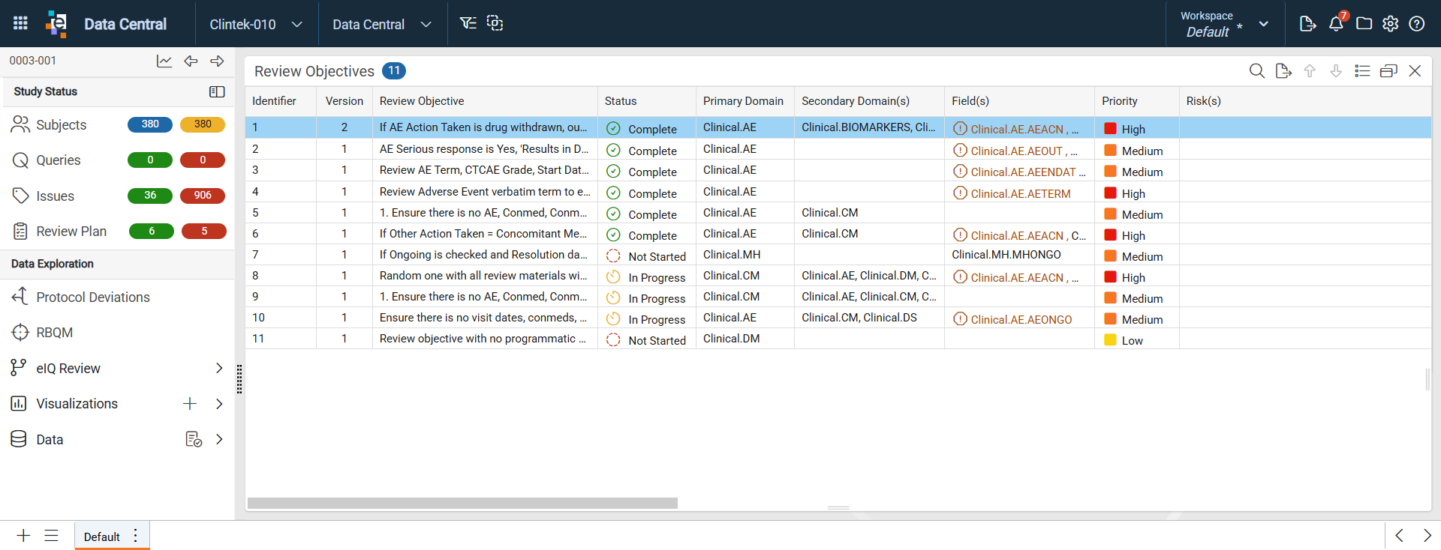Go to next subject with right arrow
This screenshot has width=1441, height=550.
218,61
